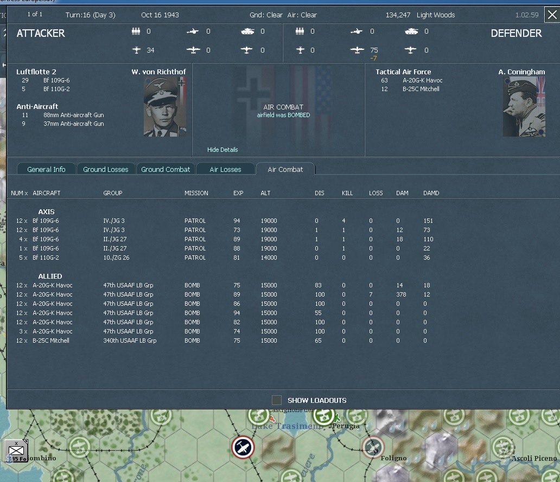The width and height of the screenshot is (560, 482).
Task: Switch to the Air Losses tab
Action: click(x=225, y=169)
